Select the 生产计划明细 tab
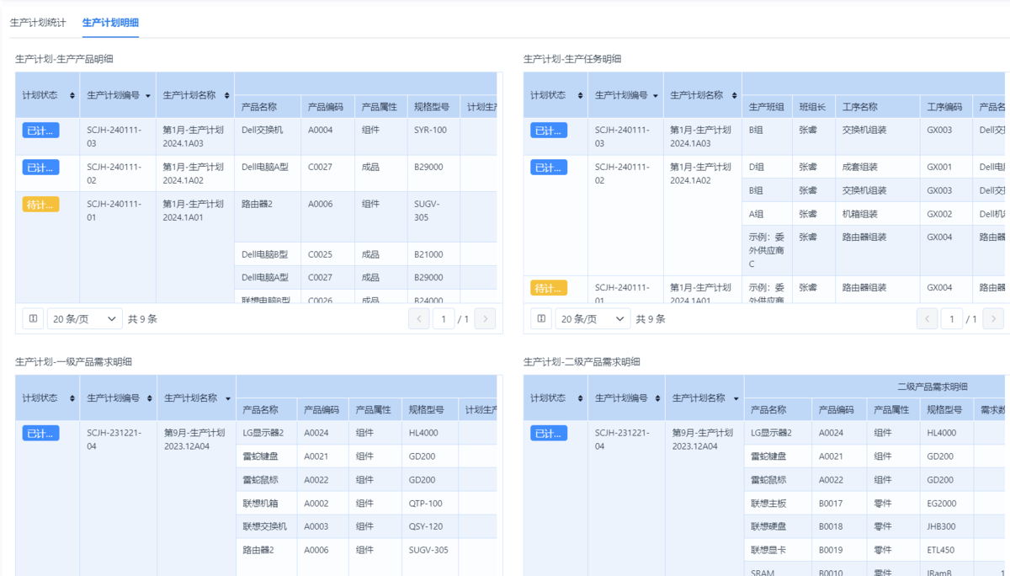Screen dimensions: 1010x576 pos(110,23)
